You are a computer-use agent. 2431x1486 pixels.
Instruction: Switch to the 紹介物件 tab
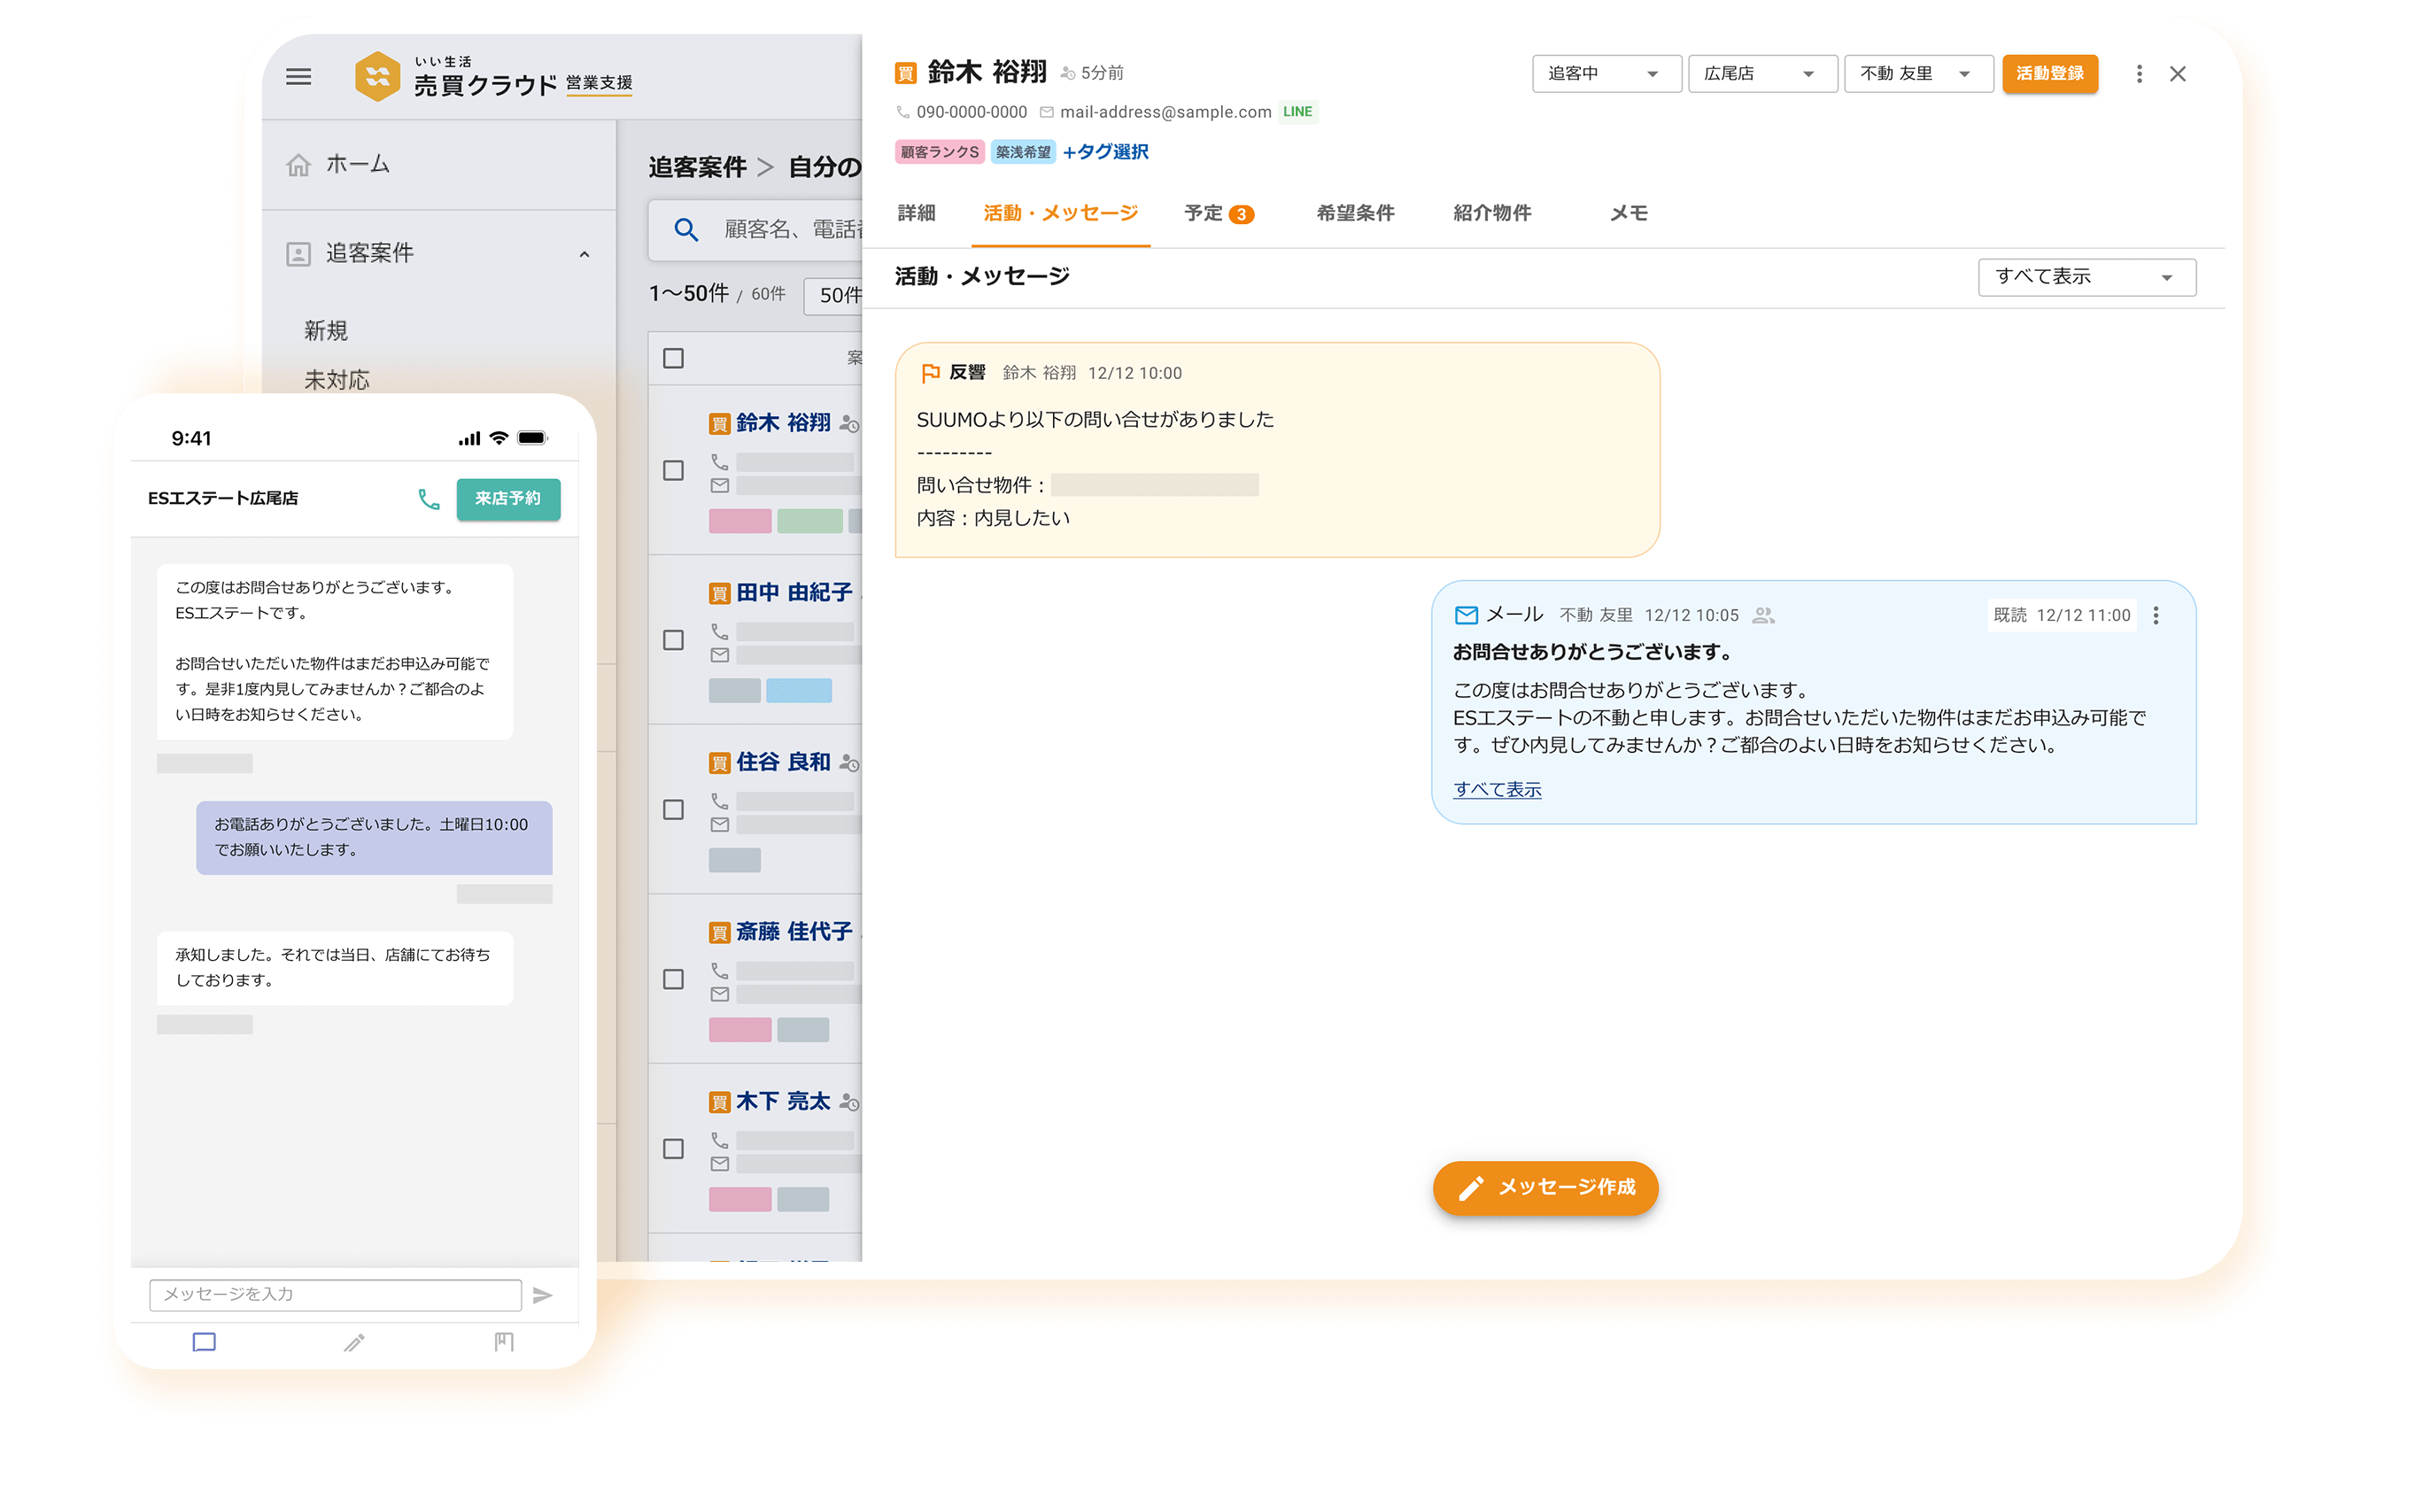[x=1493, y=213]
